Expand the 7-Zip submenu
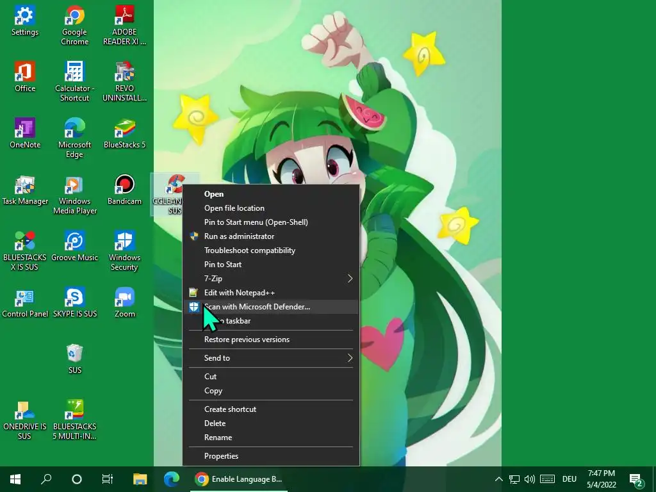 [271, 279]
